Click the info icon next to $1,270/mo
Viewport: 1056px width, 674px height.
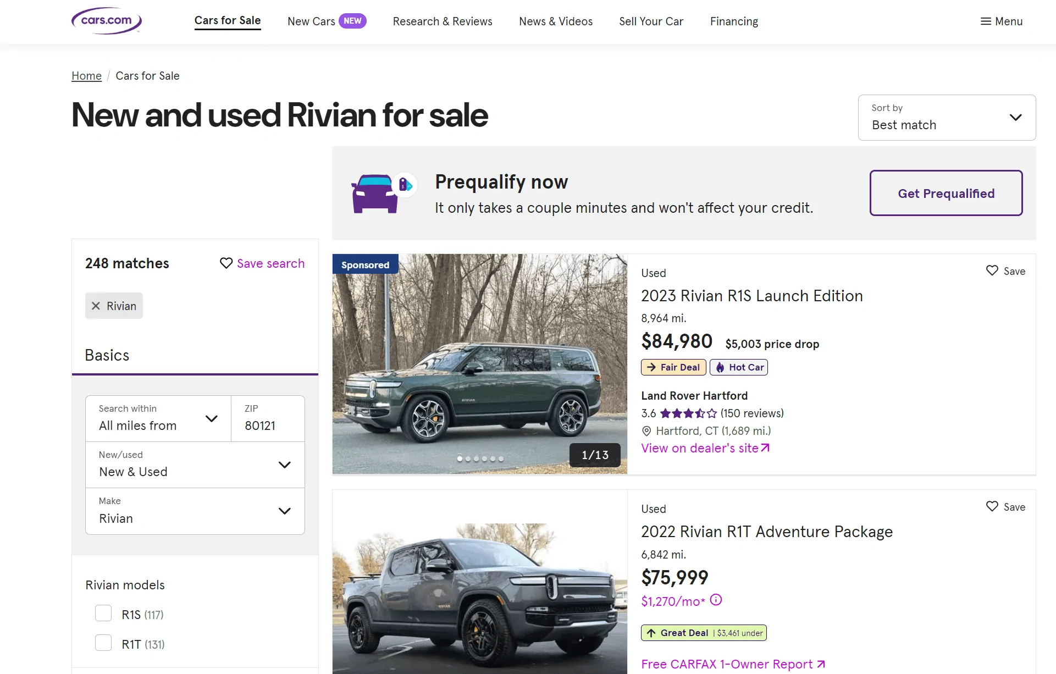tap(716, 600)
